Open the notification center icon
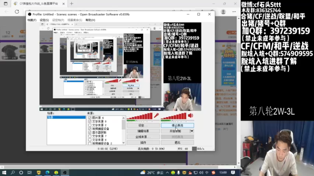This screenshot has width=314, height=176. (x=233, y=172)
